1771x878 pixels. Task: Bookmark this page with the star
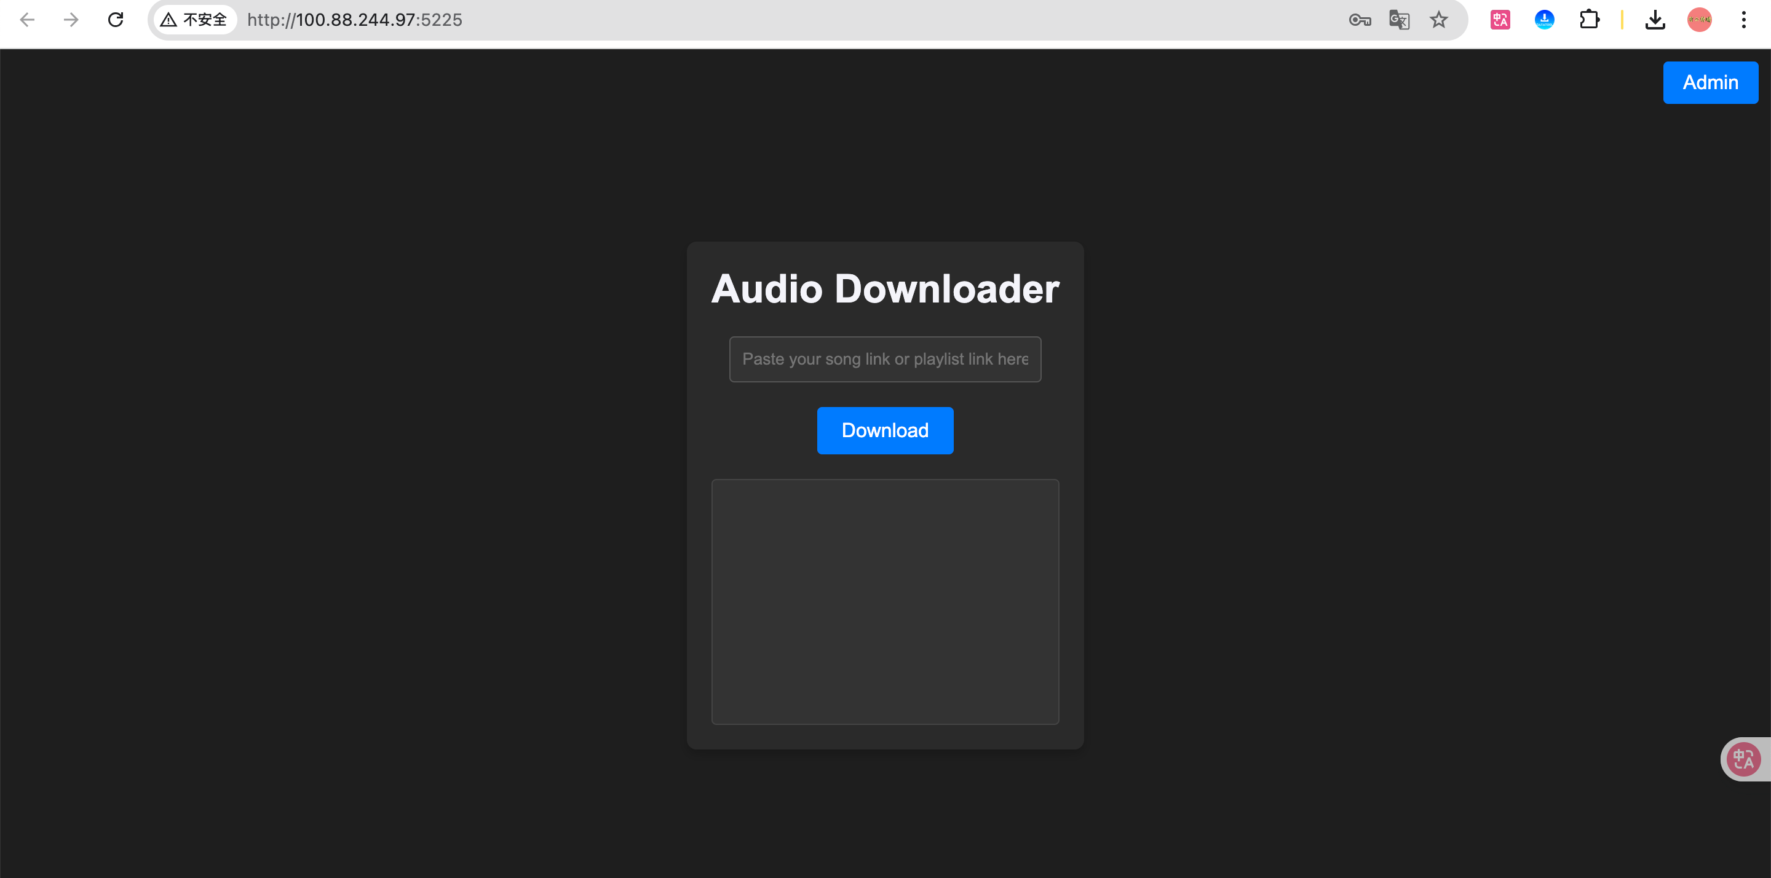1439,20
